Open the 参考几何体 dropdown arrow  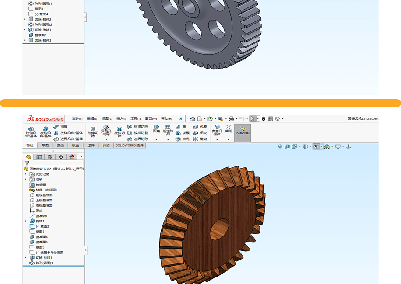coord(217,139)
